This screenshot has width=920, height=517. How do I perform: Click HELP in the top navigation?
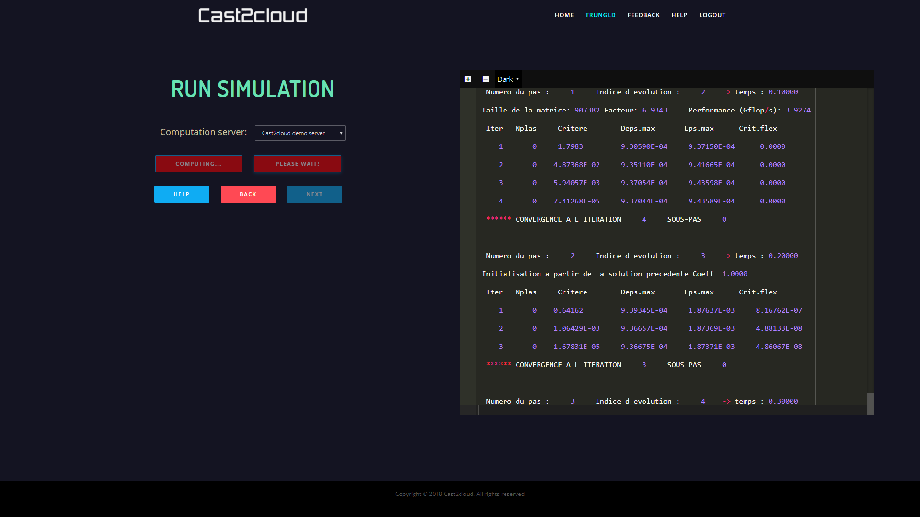point(679,15)
